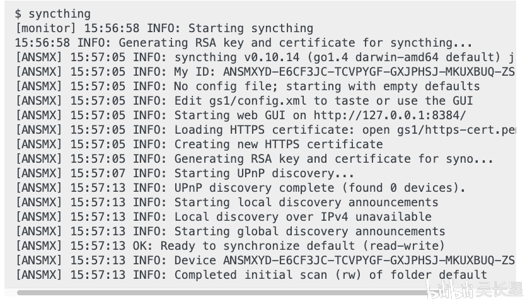Click the '[monitor] Starting syncthing' log line
This screenshot has height=299, width=525.
coord(164,28)
